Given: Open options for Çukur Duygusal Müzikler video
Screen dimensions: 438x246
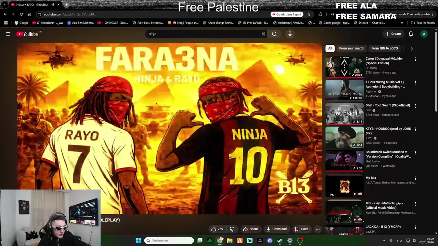Looking at the screenshot, I should click(415, 59).
